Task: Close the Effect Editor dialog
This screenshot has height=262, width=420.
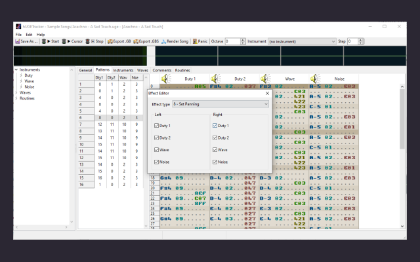Action: (267, 93)
